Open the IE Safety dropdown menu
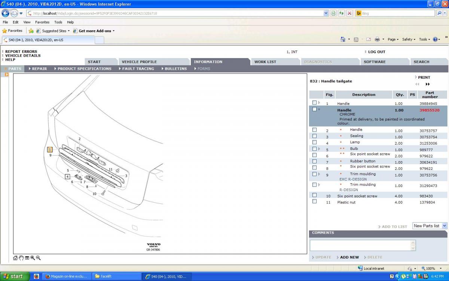This screenshot has width=449, height=281. pos(409,39)
